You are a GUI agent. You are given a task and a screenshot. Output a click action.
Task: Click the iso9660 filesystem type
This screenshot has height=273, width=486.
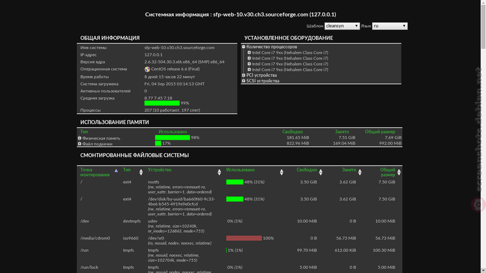[x=131, y=238]
